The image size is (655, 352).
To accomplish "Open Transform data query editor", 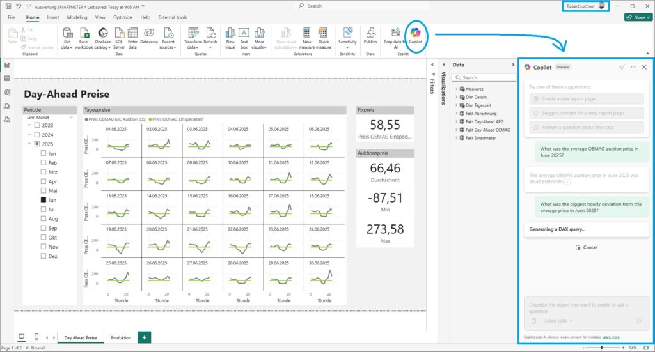I will coord(193,38).
